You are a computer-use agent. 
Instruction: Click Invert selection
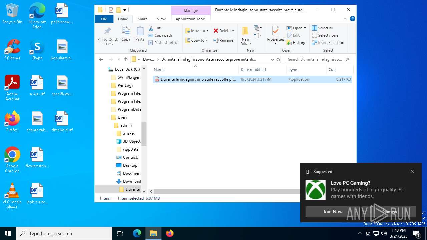click(328, 43)
